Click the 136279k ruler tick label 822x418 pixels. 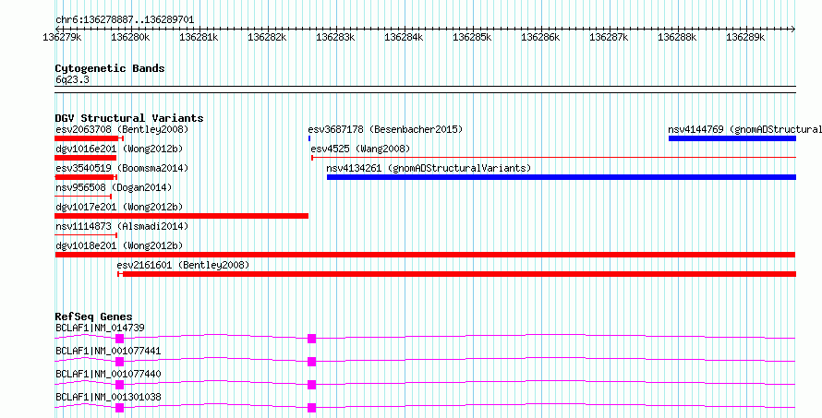pos(63,37)
